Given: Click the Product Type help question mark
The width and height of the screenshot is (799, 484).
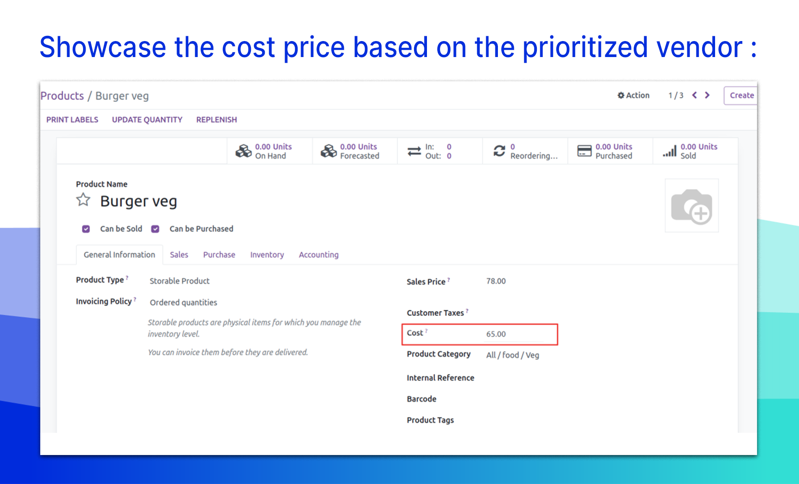Looking at the screenshot, I should pos(127,278).
